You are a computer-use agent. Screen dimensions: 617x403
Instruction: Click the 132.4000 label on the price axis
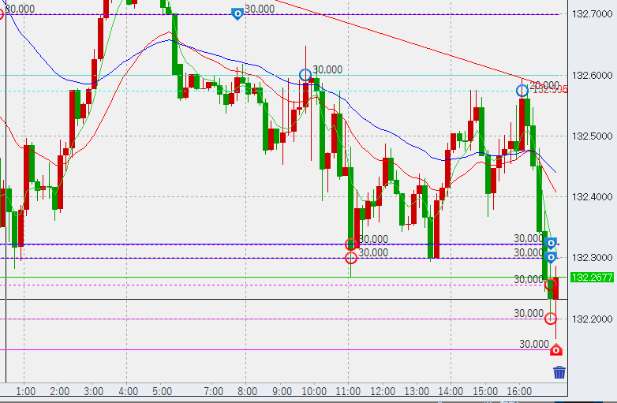[x=593, y=196]
